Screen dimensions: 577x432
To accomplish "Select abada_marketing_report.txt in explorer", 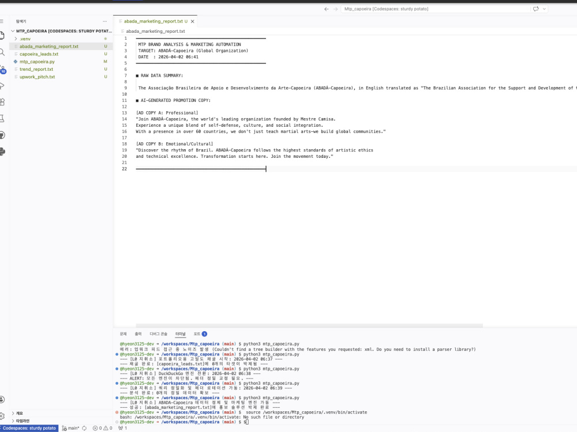I will point(61,46).
